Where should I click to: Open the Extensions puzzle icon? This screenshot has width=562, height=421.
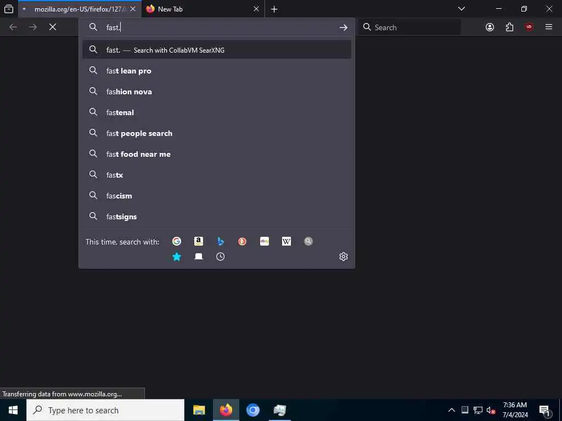click(509, 27)
